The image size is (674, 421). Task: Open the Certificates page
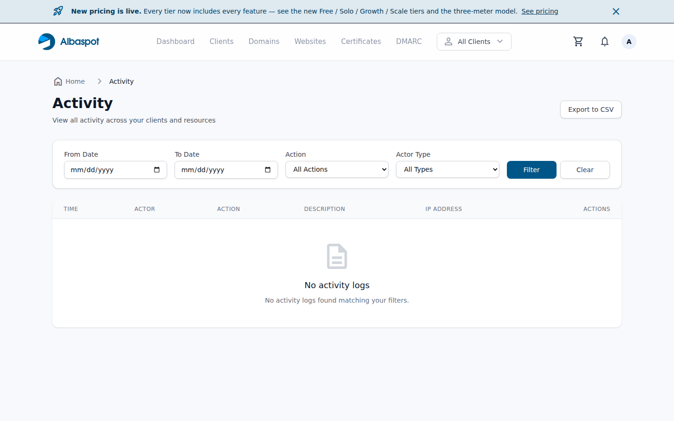tap(361, 41)
